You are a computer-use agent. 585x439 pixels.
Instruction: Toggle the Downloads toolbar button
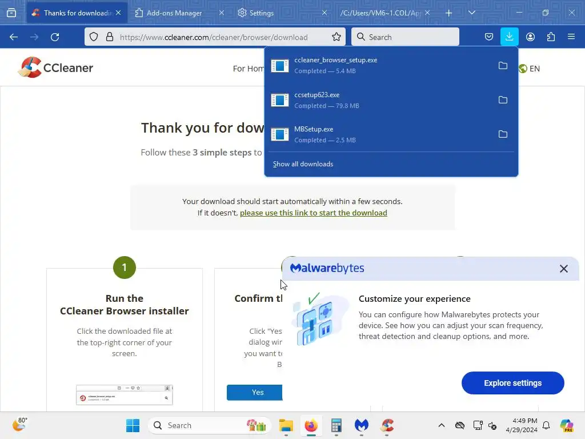509,37
